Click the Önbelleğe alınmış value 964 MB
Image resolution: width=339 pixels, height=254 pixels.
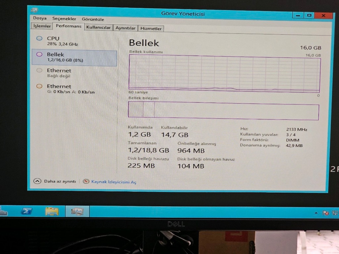(191, 150)
